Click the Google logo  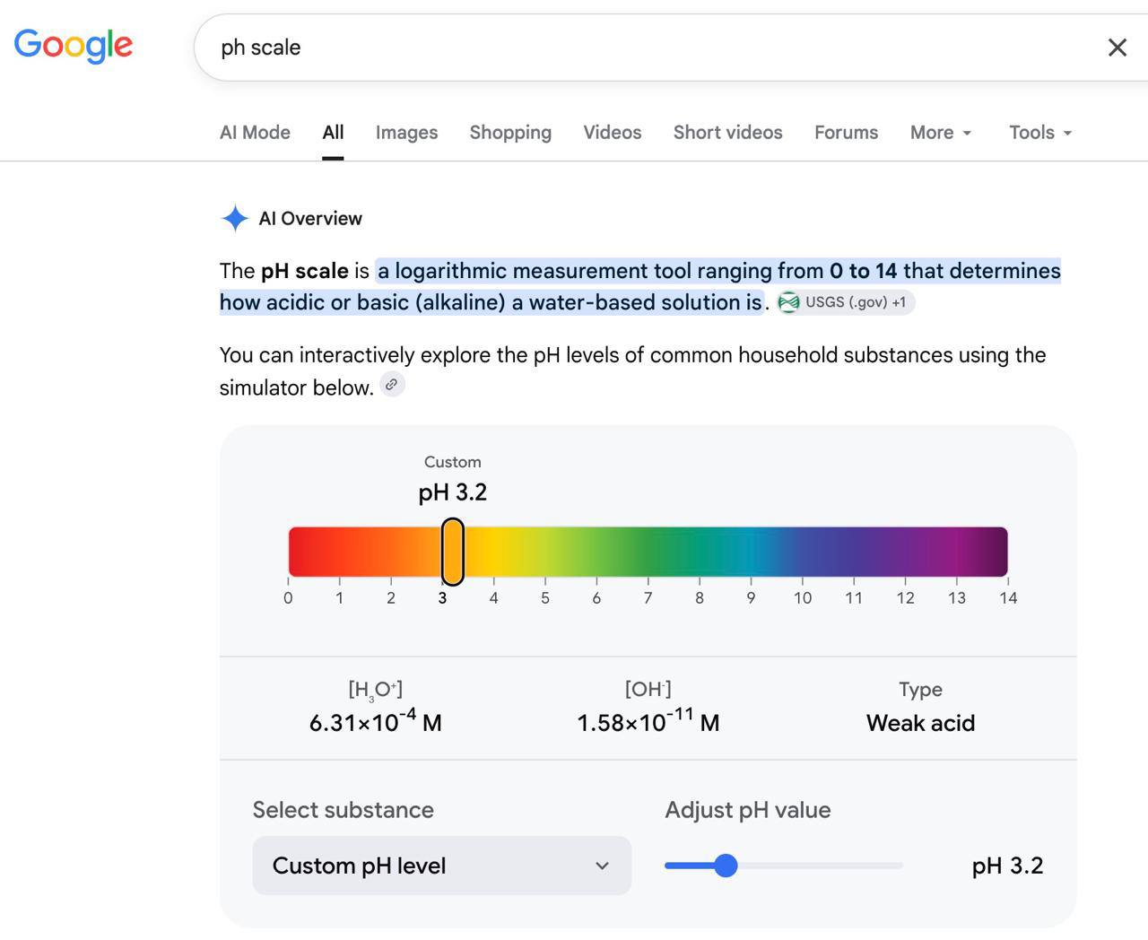tap(74, 46)
